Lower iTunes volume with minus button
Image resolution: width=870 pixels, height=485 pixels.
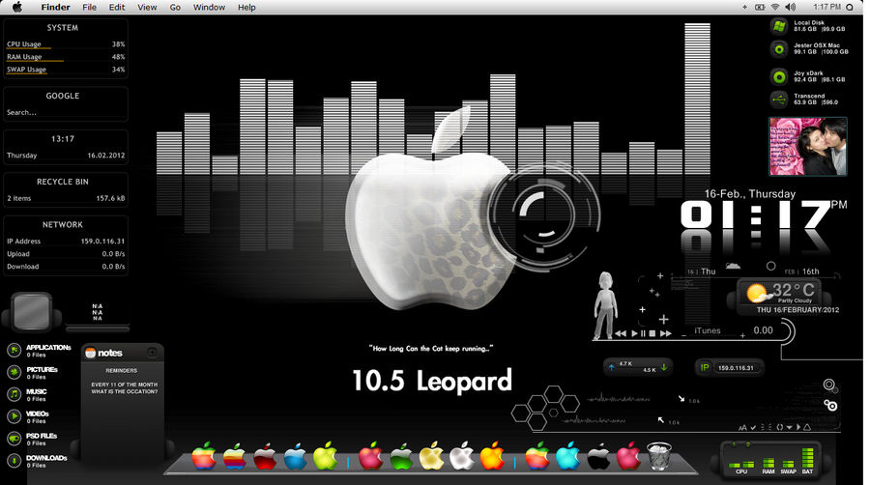pos(683,335)
